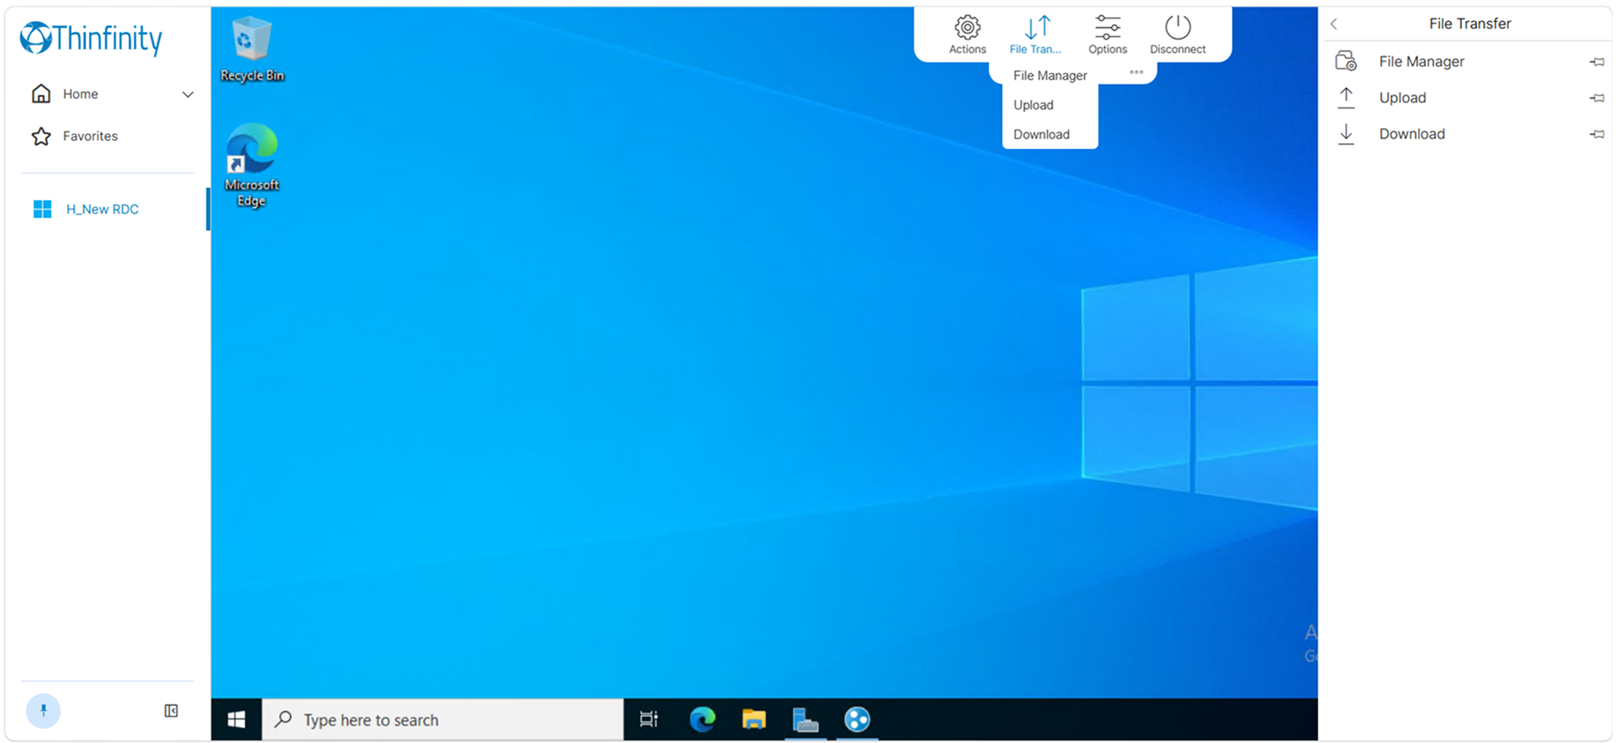The width and height of the screenshot is (1616, 743).
Task: Select the Recycle Bin desktop icon
Action: [252, 49]
